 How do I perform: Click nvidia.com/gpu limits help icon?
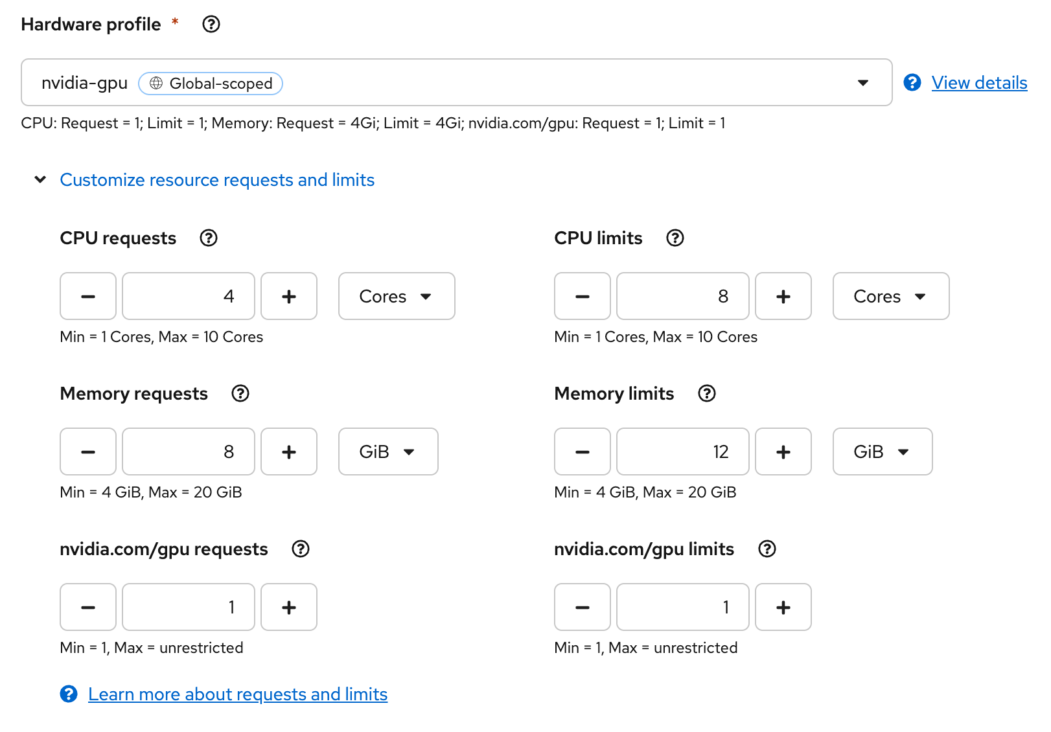coord(767,549)
